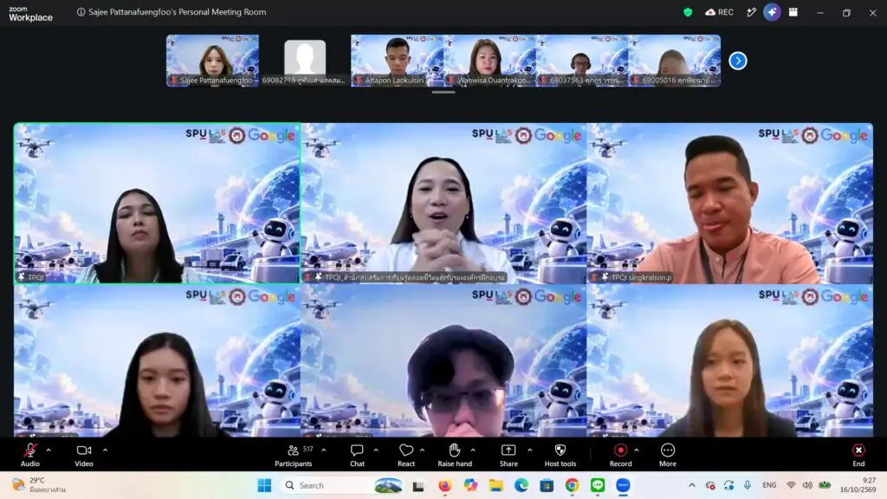The image size is (887, 499).
Task: Click the green encryption shield icon
Action: (x=688, y=12)
